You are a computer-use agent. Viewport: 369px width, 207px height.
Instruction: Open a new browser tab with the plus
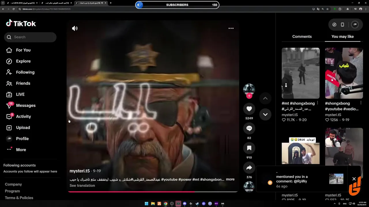(111, 3)
